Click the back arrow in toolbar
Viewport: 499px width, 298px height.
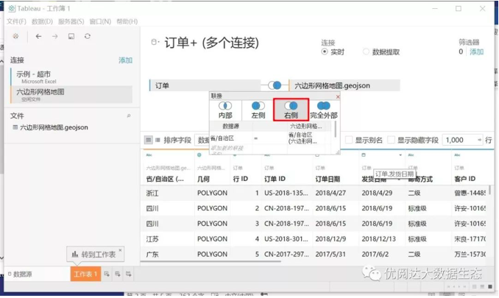[38, 36]
